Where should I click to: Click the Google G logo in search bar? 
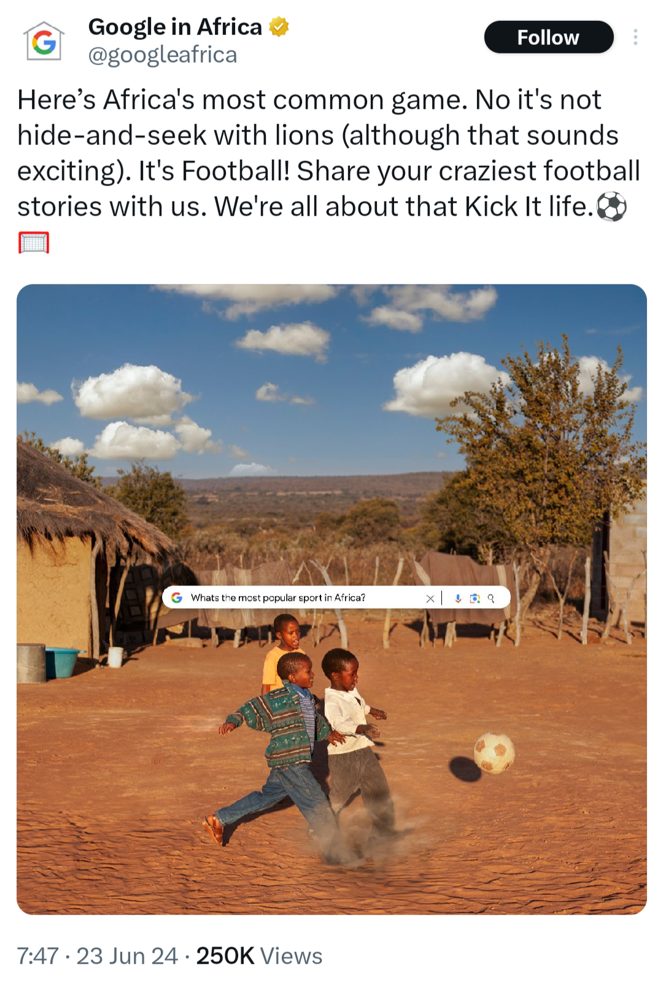(x=177, y=598)
